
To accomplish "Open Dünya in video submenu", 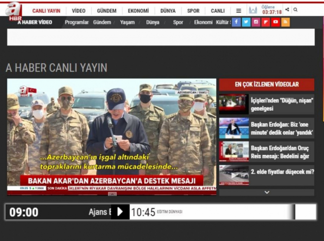I will tap(153, 22).
